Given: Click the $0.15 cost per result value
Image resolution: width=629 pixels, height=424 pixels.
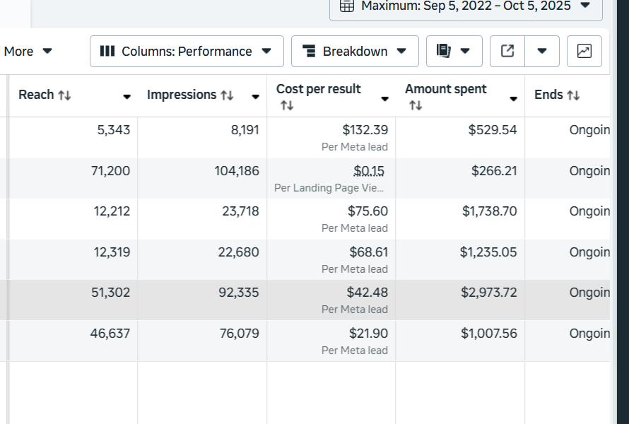Looking at the screenshot, I should point(369,171).
